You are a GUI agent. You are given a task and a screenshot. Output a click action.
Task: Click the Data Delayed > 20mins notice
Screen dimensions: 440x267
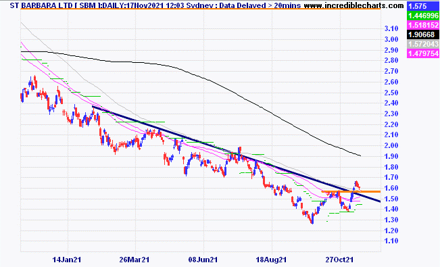260,5
